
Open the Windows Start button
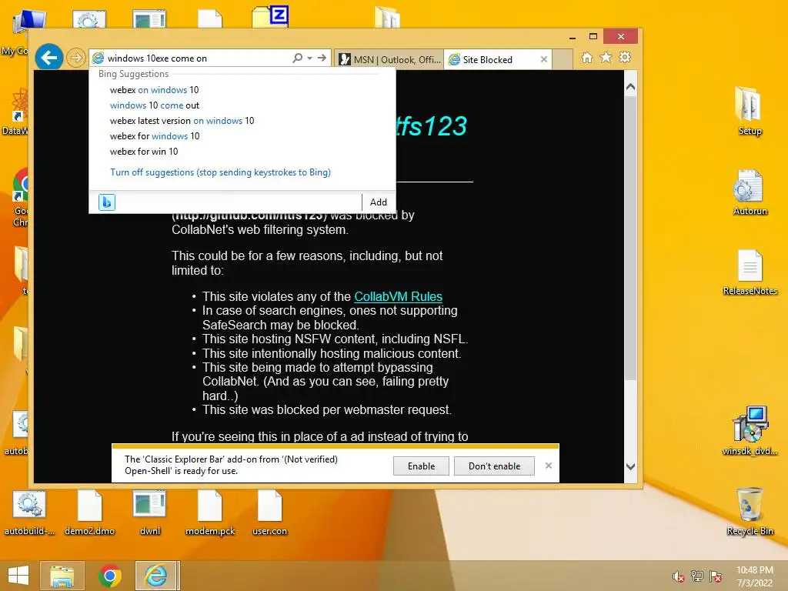[18, 576]
